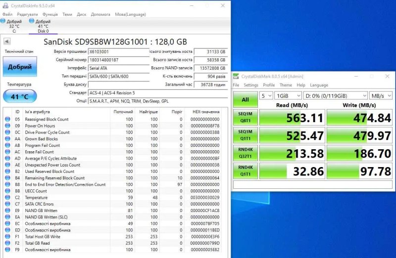Click status orb for NAND GB Written row E9

coord(7,211)
